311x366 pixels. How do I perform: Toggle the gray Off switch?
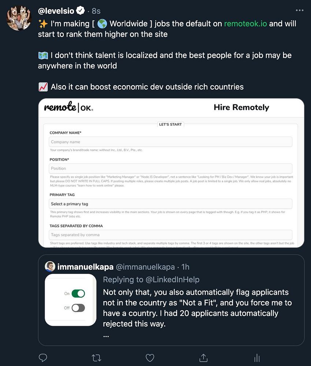[78, 308]
